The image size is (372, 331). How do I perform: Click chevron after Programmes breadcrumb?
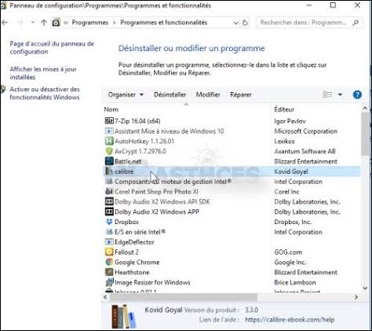pos(114,23)
